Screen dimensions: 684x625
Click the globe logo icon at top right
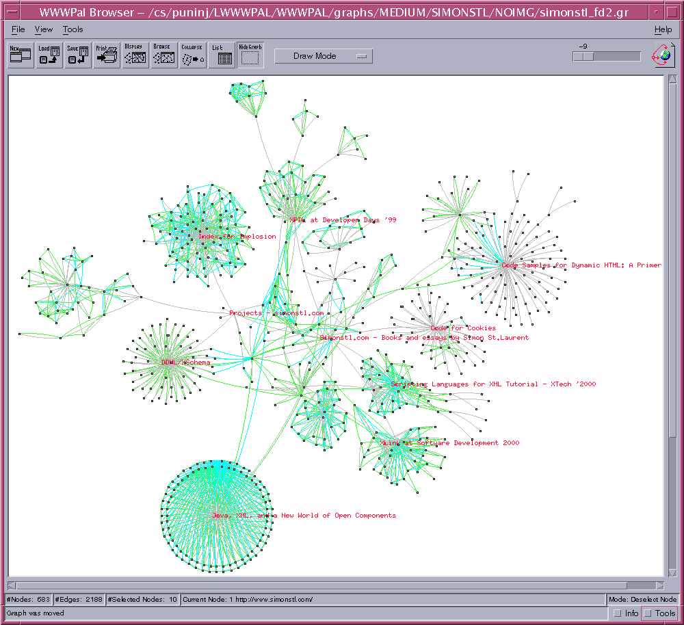(x=662, y=55)
